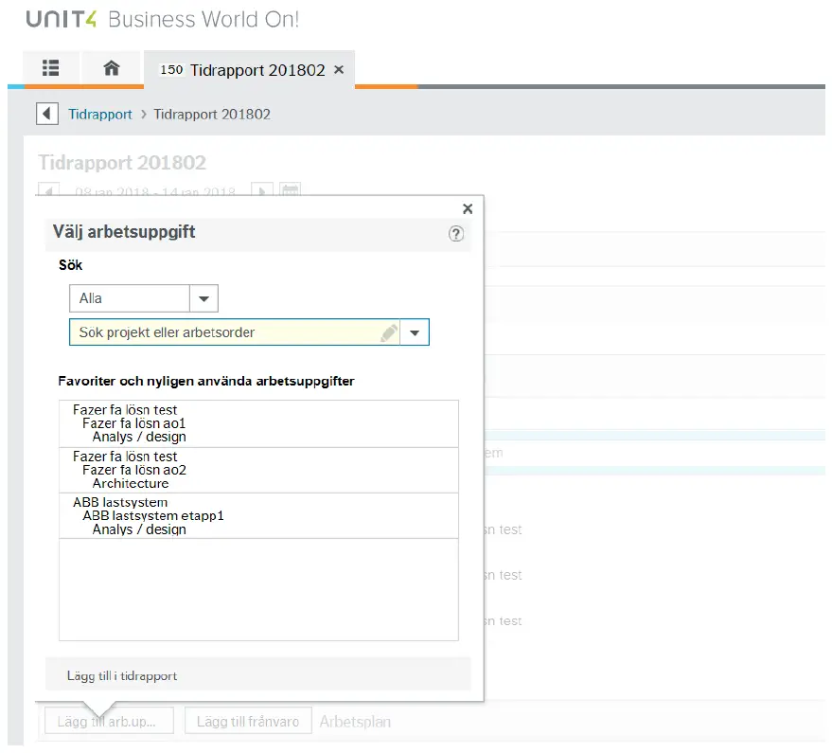Open the main menu grid icon
Screen dimensions: 832x753
(50, 68)
